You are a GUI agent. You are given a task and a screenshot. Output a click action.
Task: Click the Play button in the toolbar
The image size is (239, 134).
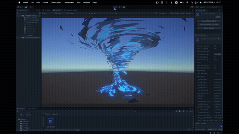(115, 7)
